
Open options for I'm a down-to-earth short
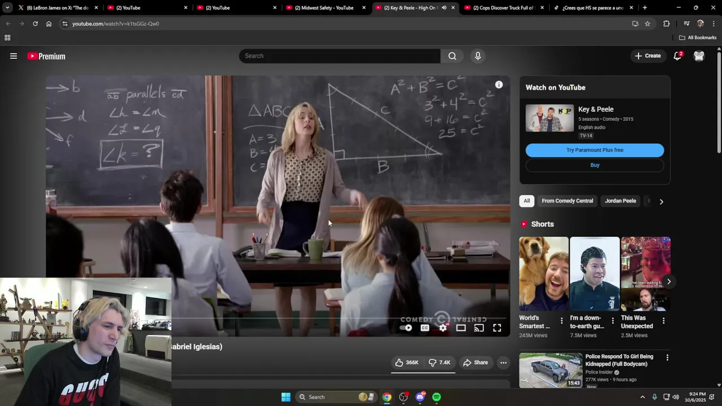coord(613,321)
